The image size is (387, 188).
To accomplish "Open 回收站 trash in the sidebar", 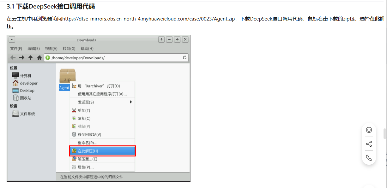I will click(x=21, y=98).
